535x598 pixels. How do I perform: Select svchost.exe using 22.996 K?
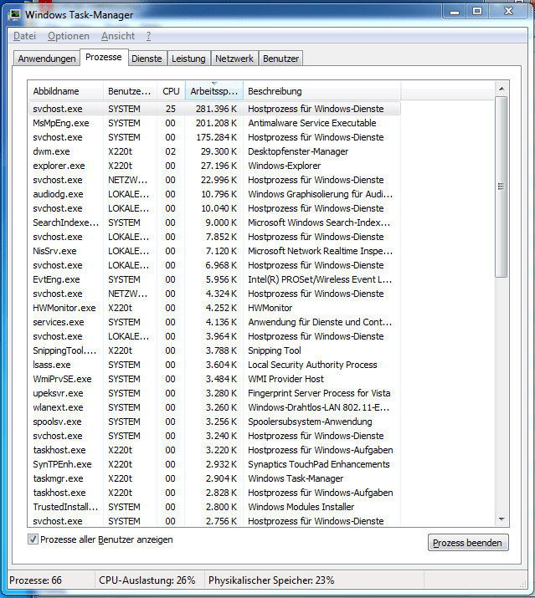point(214,180)
